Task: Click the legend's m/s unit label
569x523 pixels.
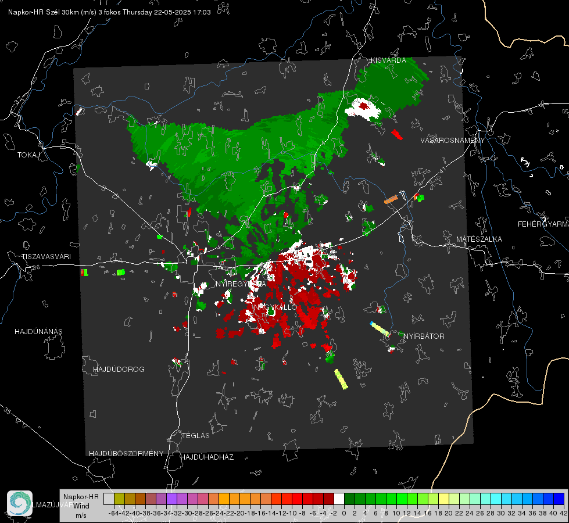Action: pos(81,515)
